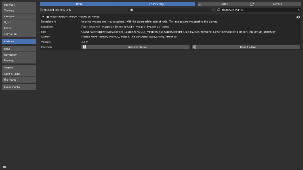Open the Themes preferences section
Viewport: 303px width, 170px height.
coord(19,11)
